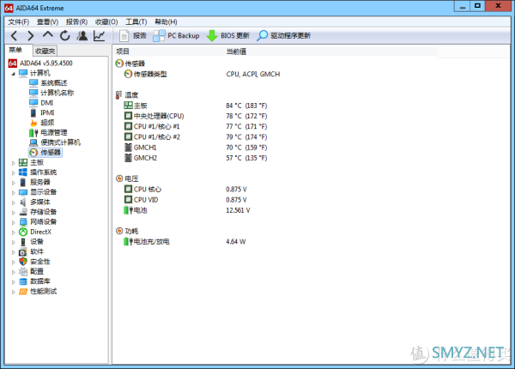The height and width of the screenshot is (369, 515).
Task: Switch to the 收藏夹 tab
Action: click(x=45, y=51)
